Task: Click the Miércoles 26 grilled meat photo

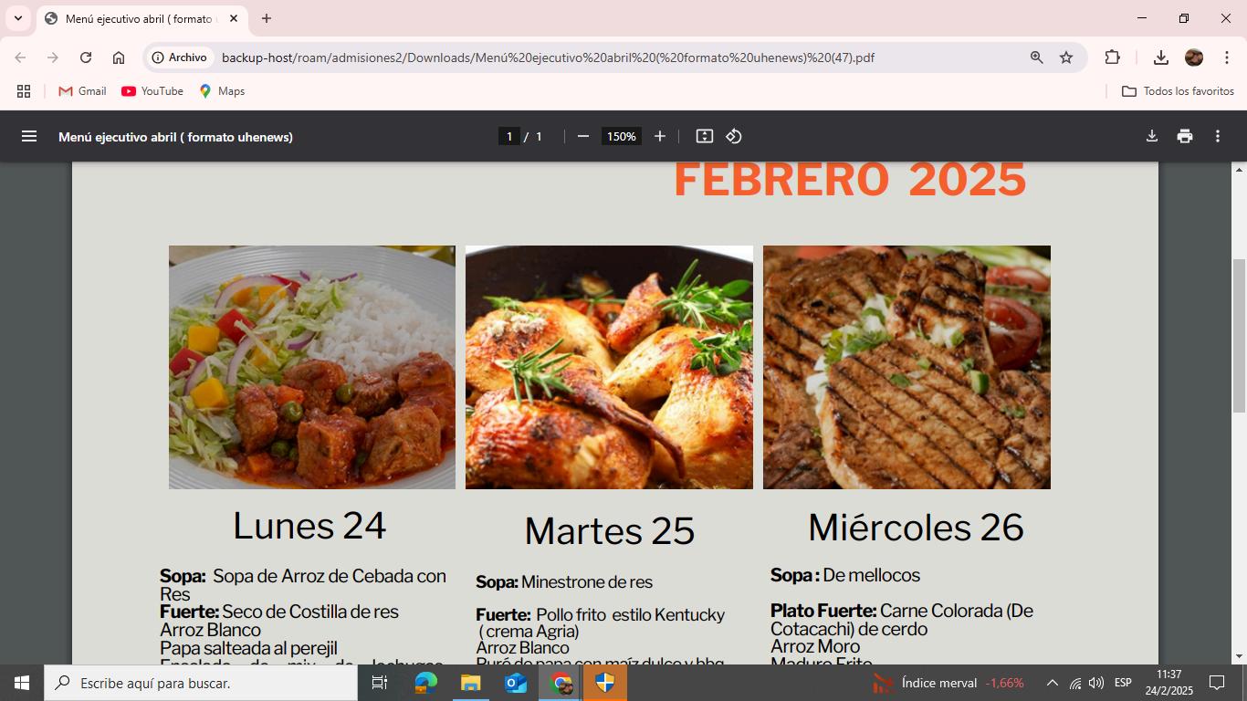Action: tap(906, 367)
